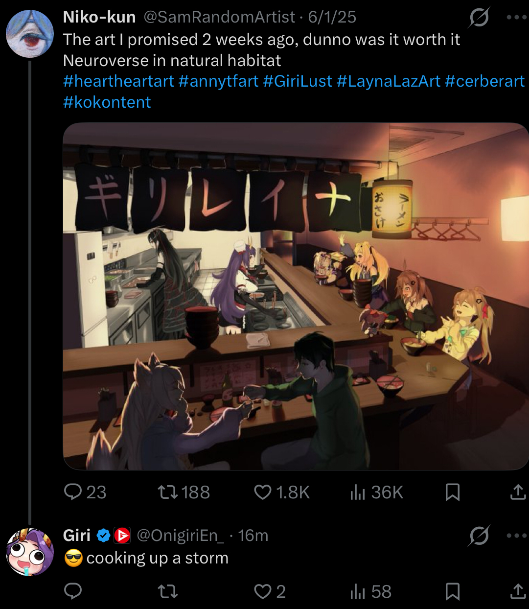Reply to Giri's cooking comment
The image size is (529, 609).
coord(73,591)
